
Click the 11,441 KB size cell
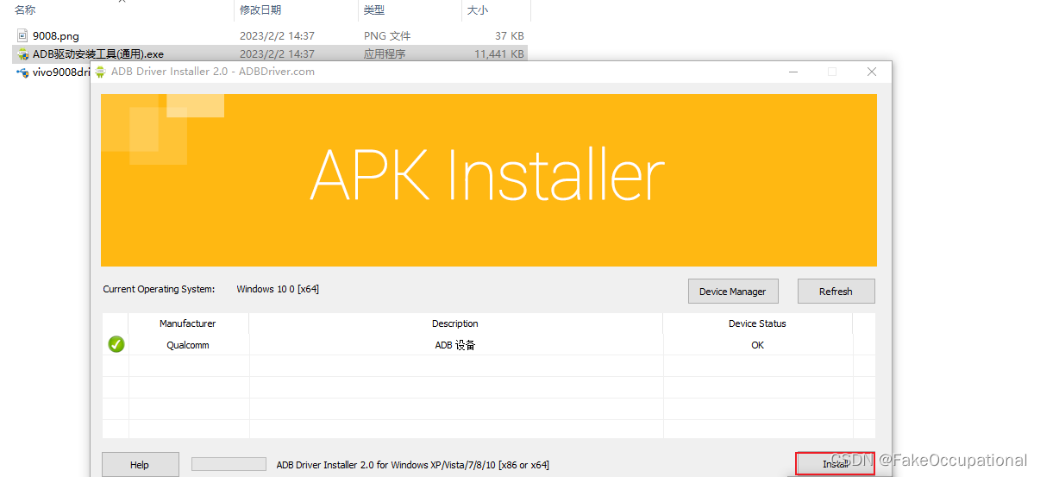[x=499, y=53]
